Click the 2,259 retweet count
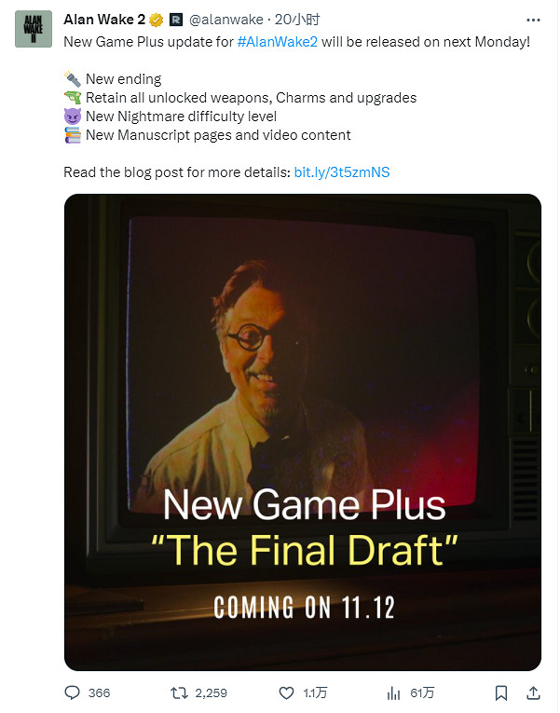Screen dimensions: 560x713 [x=211, y=693]
